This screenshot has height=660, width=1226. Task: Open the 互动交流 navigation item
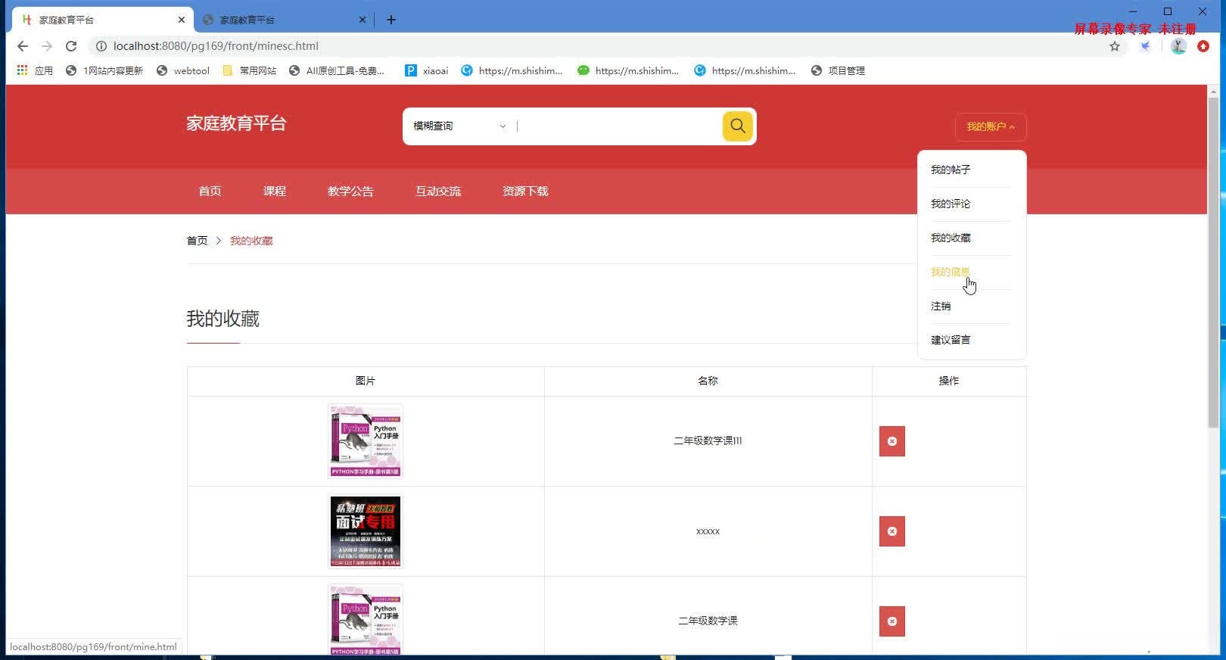[x=438, y=191]
